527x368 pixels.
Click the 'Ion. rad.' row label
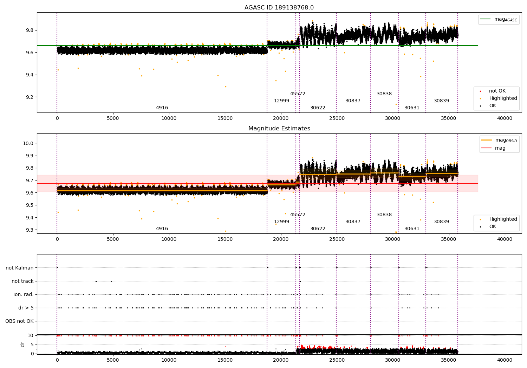24,295
